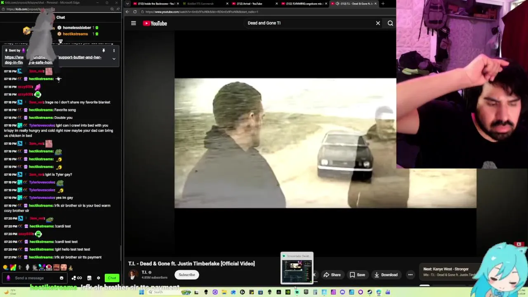Open the Streamlabs taskbar icon
Screen dimensions: 528x297
click(297, 292)
